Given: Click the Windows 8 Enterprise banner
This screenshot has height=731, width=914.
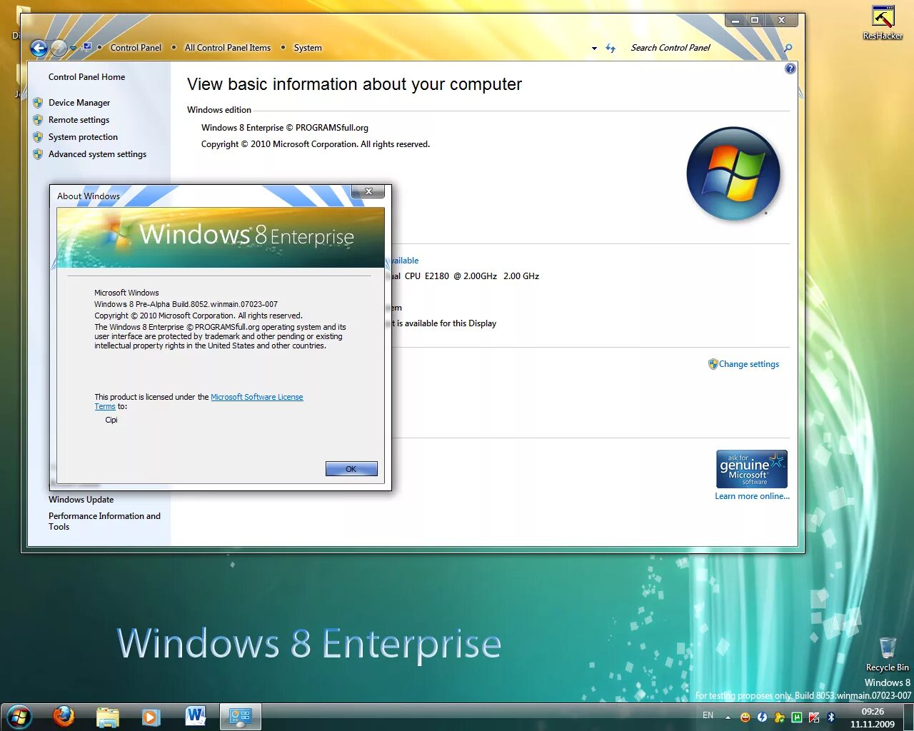Looking at the screenshot, I should pyautogui.click(x=221, y=238).
